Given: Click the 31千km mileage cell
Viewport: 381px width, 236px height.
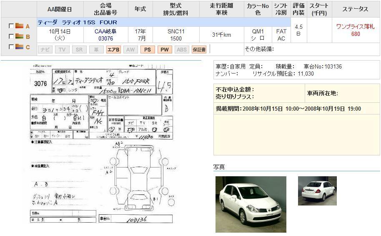Looking at the screenshot, I should click(221, 35).
